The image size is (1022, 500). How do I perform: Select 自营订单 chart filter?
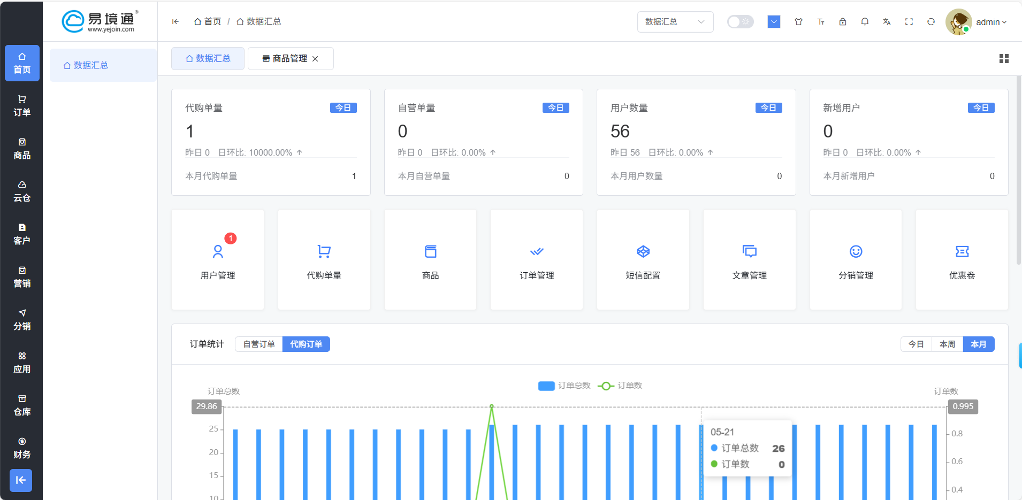pyautogui.click(x=259, y=344)
